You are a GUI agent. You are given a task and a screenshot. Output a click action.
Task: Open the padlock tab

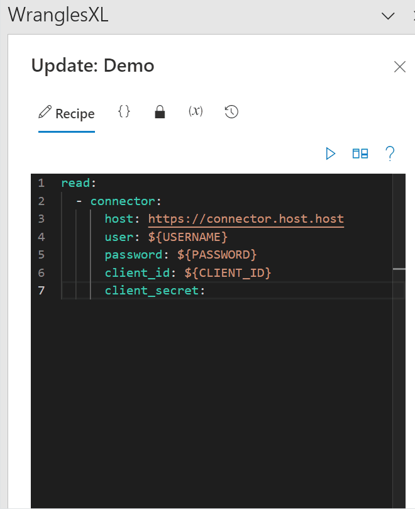click(160, 112)
